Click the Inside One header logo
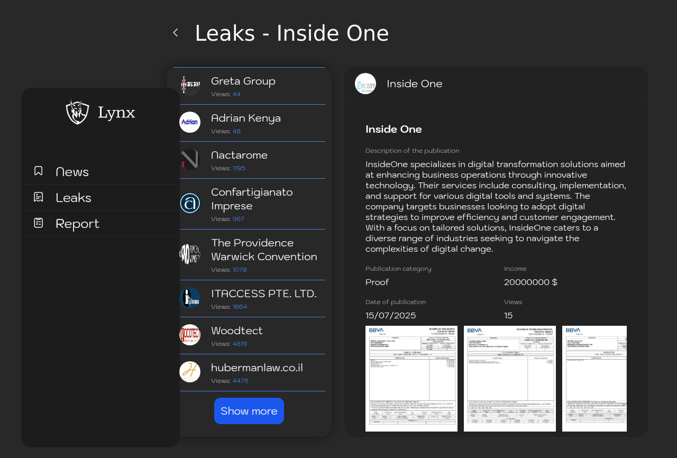Image resolution: width=677 pixels, height=458 pixels. click(365, 84)
